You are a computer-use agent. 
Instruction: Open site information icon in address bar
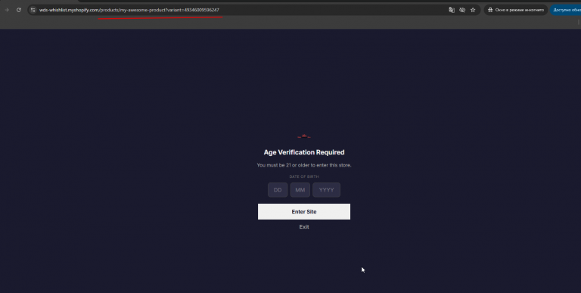[x=33, y=10]
